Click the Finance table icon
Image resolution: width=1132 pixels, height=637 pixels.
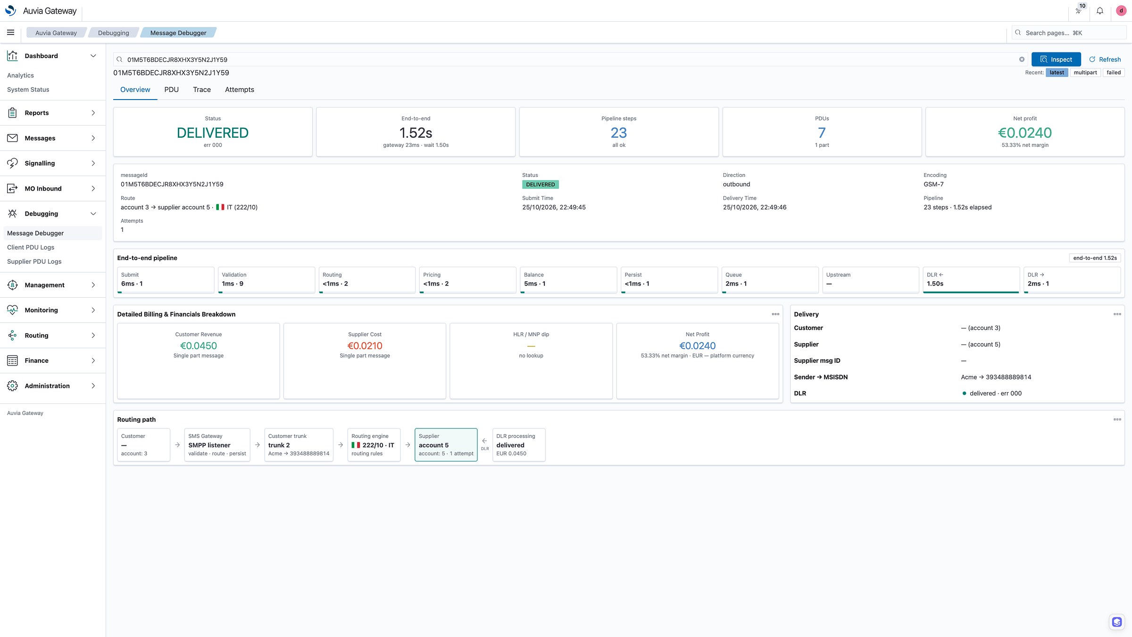tap(12, 360)
